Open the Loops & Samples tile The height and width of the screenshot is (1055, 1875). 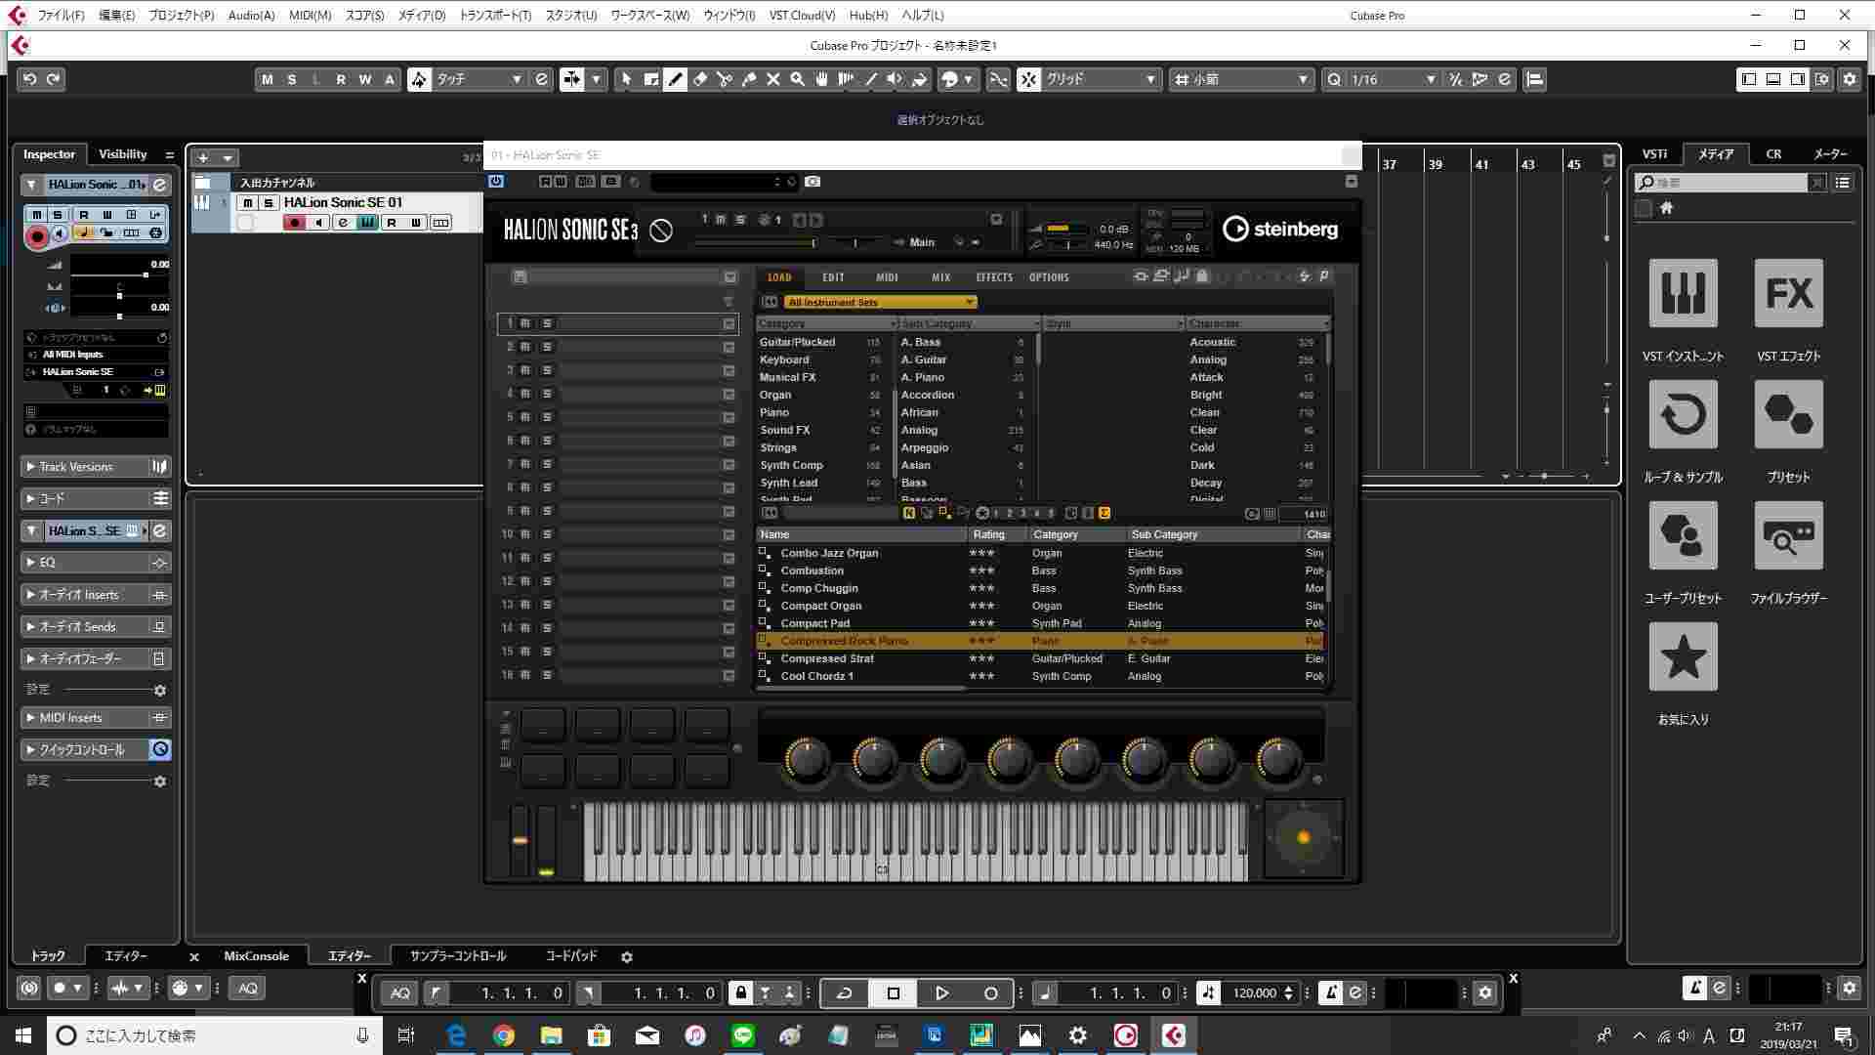[1683, 414]
